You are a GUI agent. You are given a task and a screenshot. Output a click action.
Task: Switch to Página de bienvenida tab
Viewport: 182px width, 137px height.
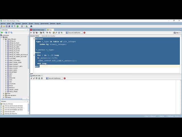click(38, 30)
